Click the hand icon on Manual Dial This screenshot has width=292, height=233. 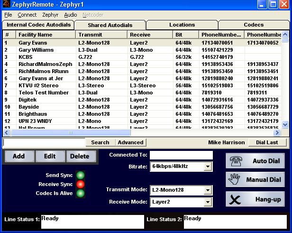(x=234, y=179)
